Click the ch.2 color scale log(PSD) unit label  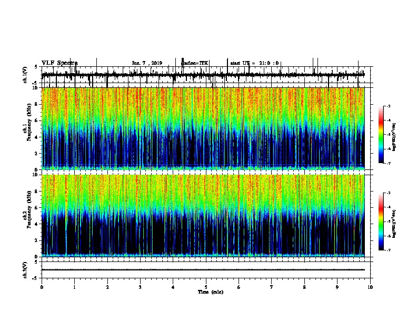[394, 224]
